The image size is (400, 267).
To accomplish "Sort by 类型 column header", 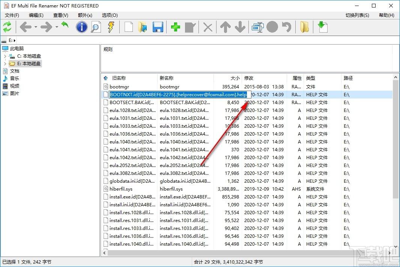I will (x=311, y=78).
